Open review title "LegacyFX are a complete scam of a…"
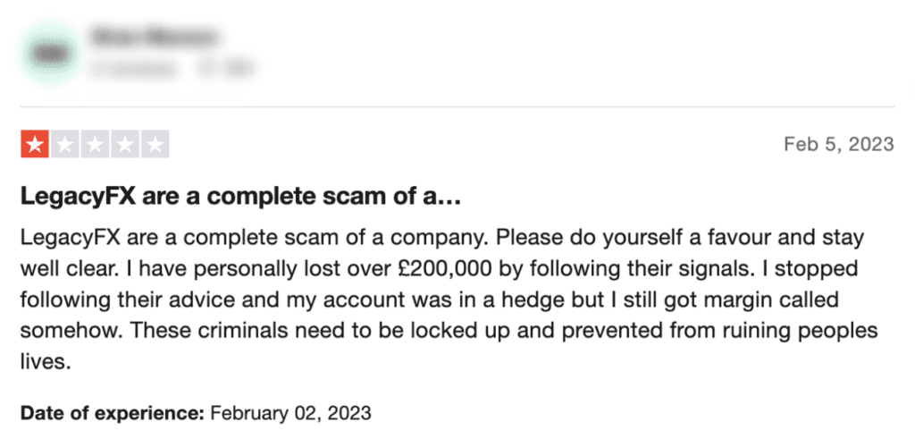 click(x=241, y=198)
